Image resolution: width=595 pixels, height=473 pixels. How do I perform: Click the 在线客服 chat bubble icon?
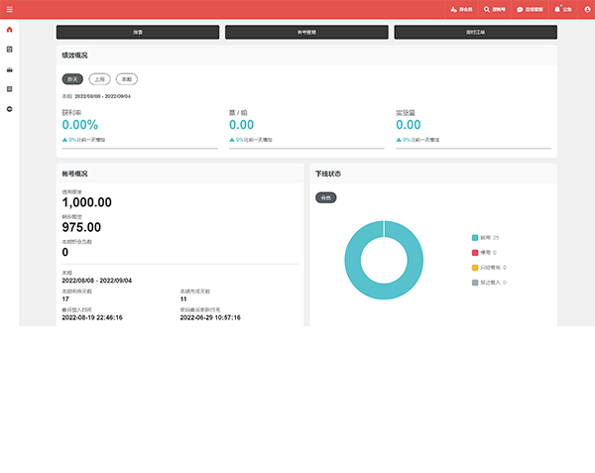(520, 9)
